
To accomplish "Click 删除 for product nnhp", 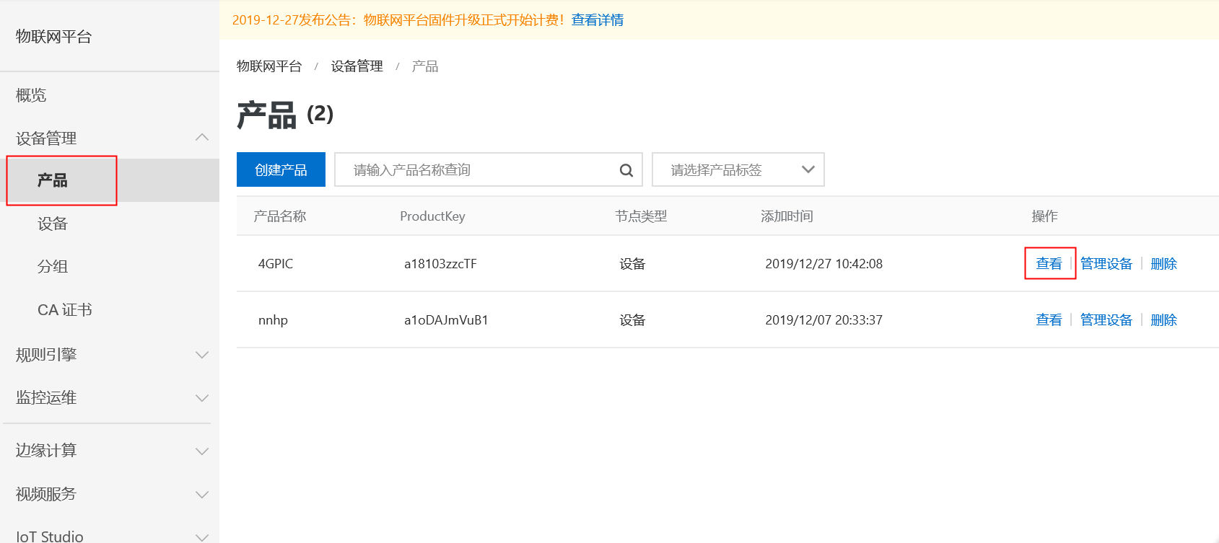I will pos(1163,320).
